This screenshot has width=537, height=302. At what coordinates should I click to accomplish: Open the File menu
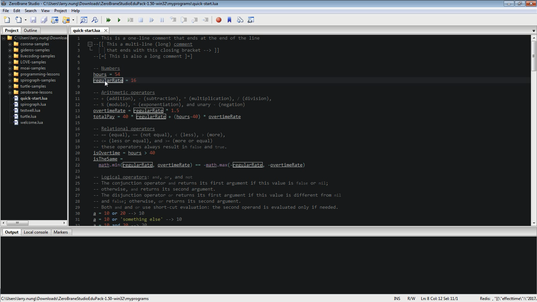[6, 11]
